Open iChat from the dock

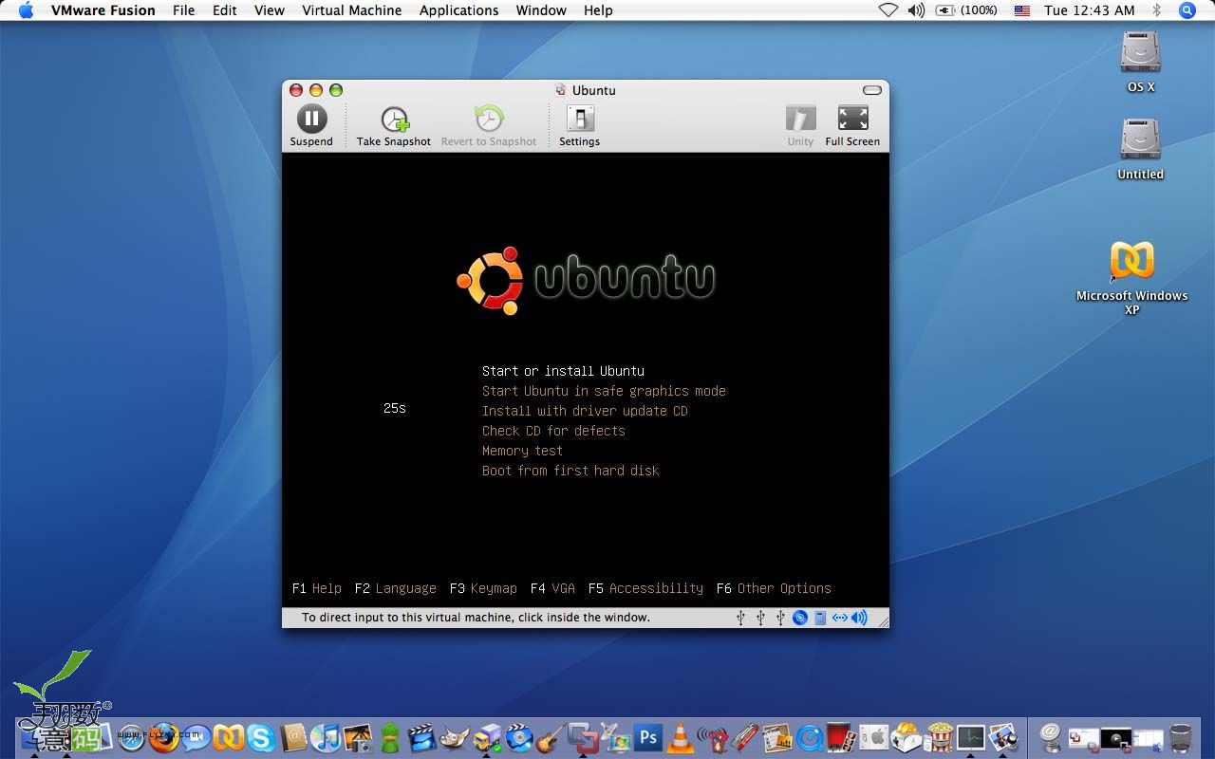point(196,737)
